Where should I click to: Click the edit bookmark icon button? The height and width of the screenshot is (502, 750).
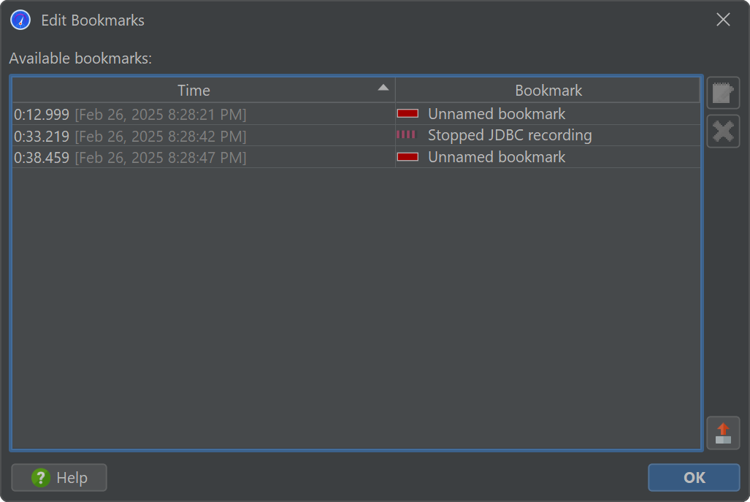(x=723, y=93)
